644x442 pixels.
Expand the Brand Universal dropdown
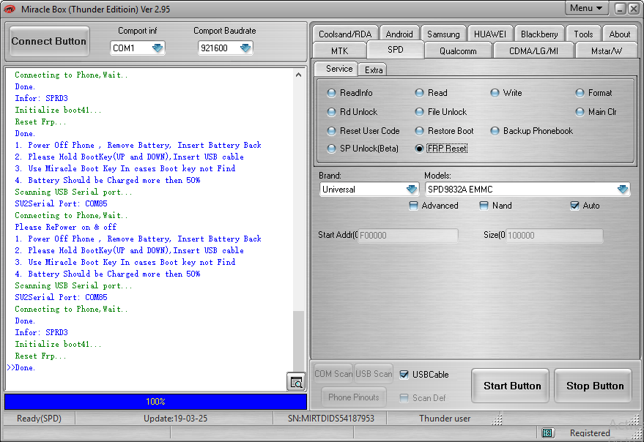pyautogui.click(x=369, y=190)
